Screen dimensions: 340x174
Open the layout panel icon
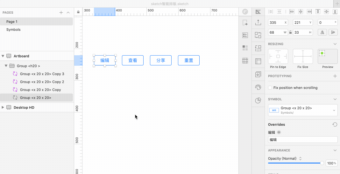tap(258, 61)
